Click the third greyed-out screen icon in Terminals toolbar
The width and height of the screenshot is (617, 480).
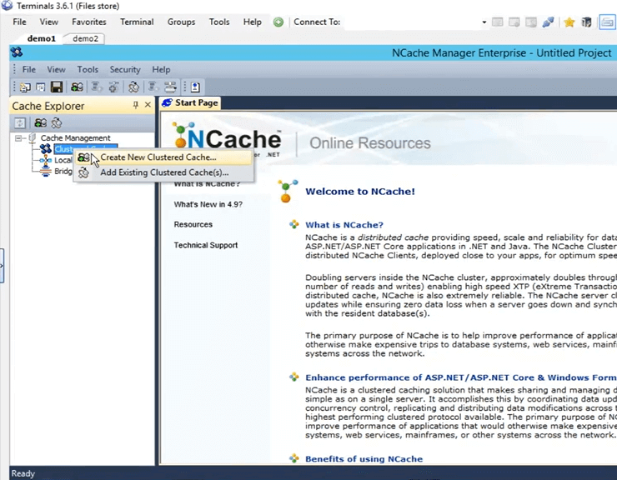point(531,22)
